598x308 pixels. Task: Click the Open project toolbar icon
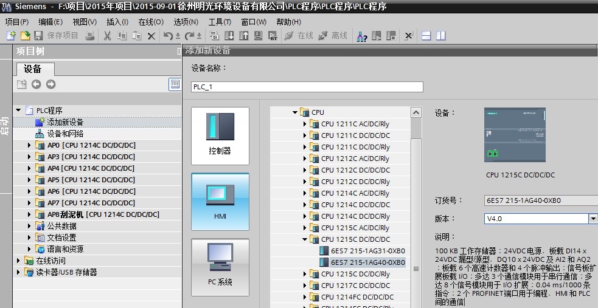point(25,36)
